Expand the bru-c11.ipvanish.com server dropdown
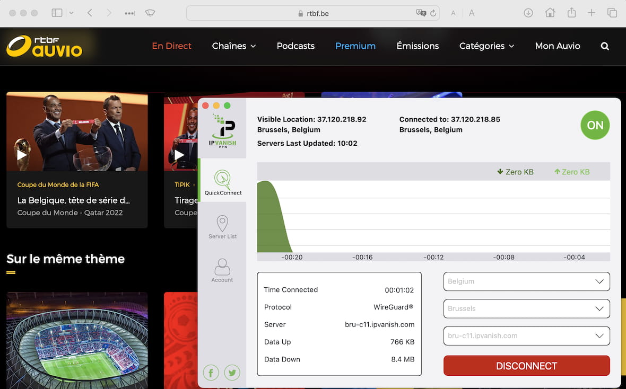626x389 pixels. (x=527, y=335)
